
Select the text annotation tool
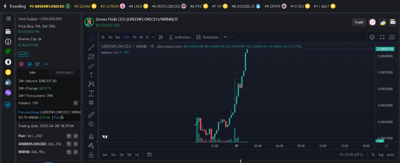pyautogui.click(x=91, y=75)
